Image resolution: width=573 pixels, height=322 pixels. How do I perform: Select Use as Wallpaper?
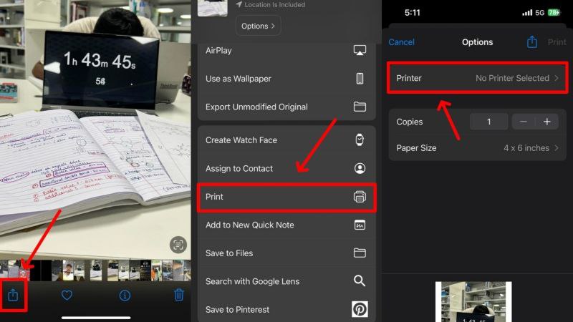[x=286, y=79]
